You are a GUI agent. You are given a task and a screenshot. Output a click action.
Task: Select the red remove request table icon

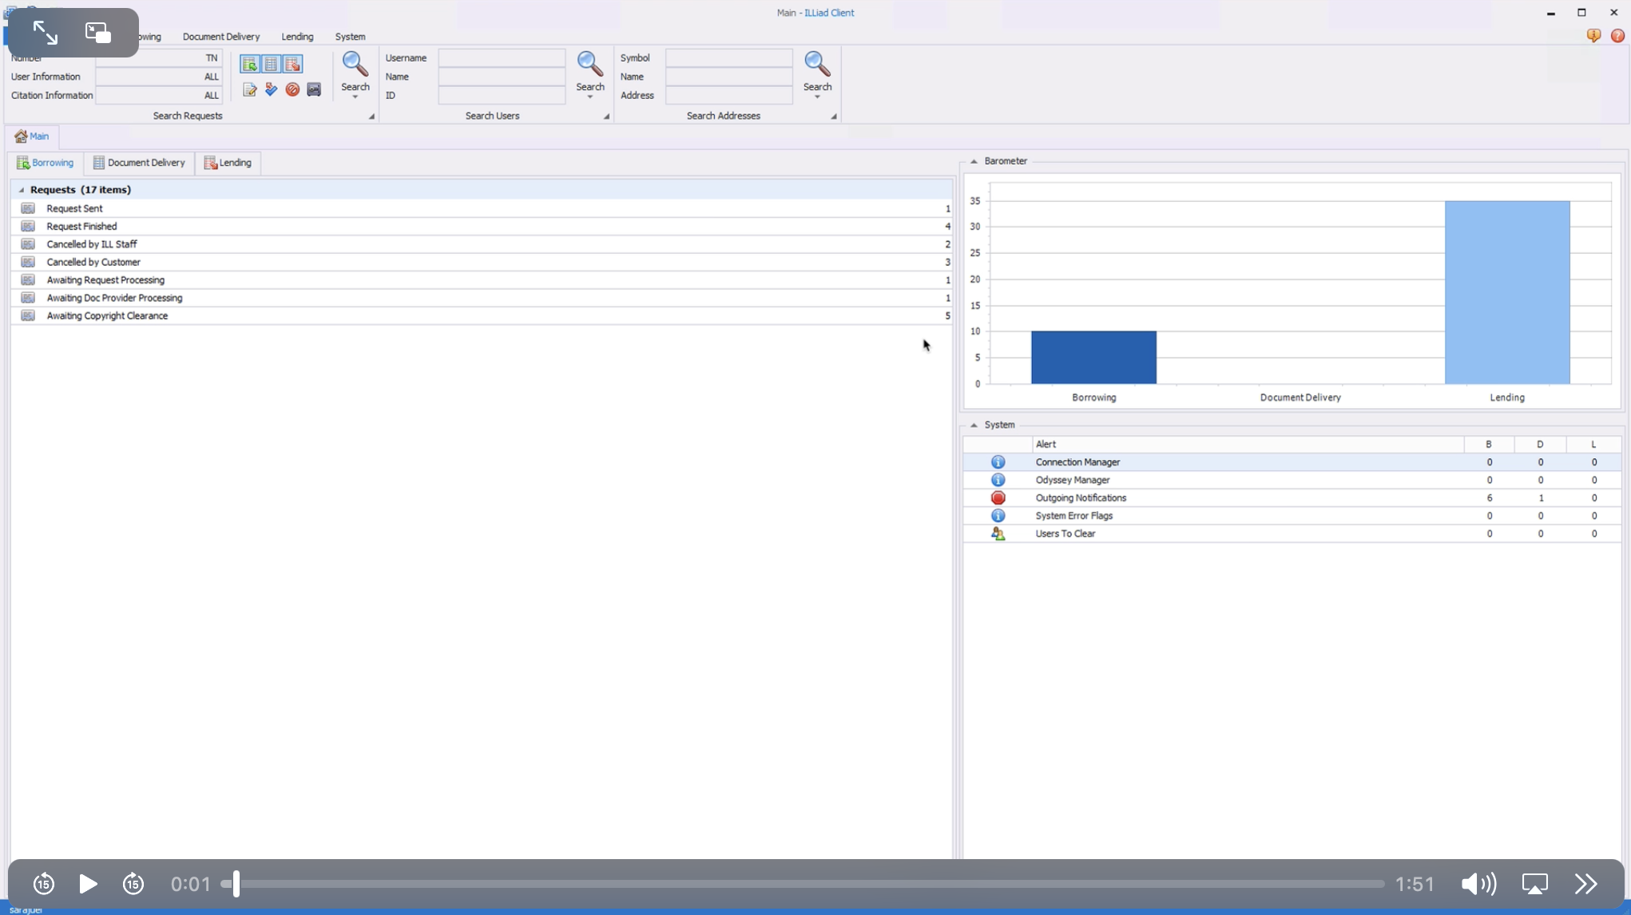pos(292,64)
